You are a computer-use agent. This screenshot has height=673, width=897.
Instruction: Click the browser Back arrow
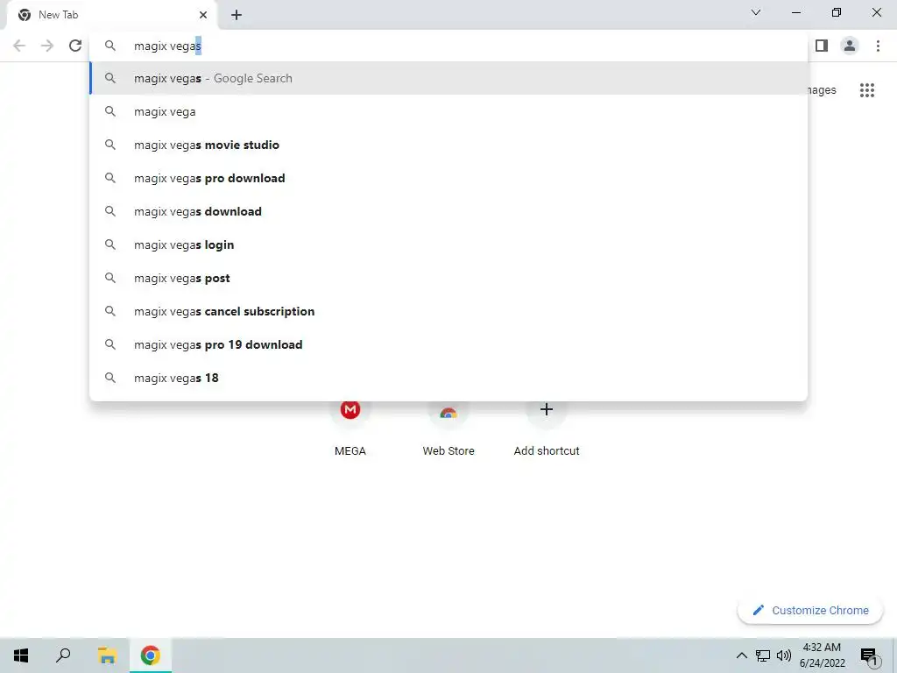pyautogui.click(x=19, y=46)
